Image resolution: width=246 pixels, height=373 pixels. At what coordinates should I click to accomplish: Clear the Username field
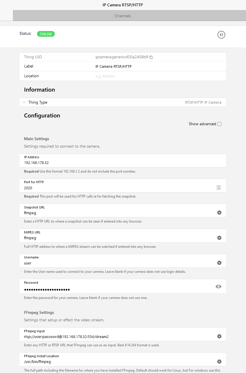coord(219,263)
